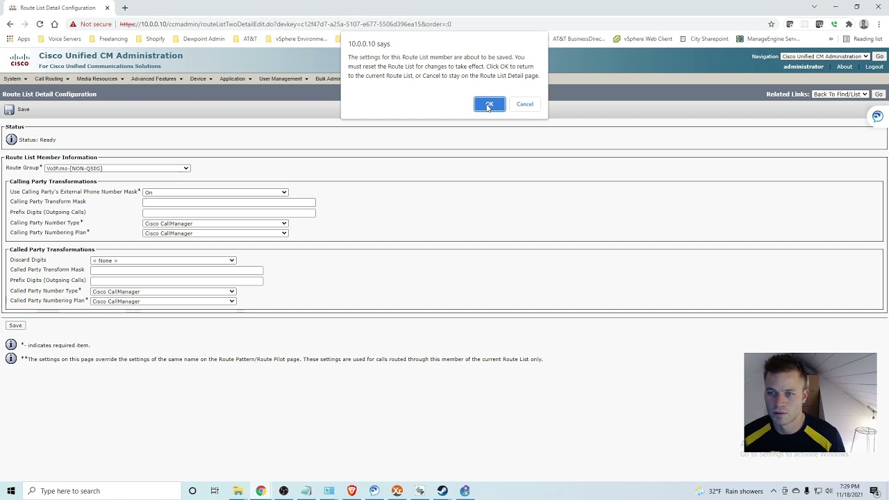This screenshot has height=500, width=889.
Task: Click called party Prefix Digits (Outgoing Calls) field
Action: pyautogui.click(x=177, y=281)
